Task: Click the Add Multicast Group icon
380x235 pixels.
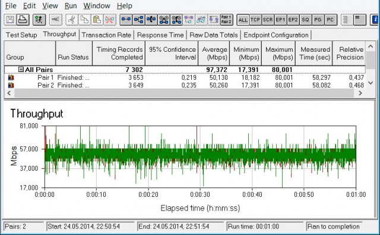Action: (138, 20)
